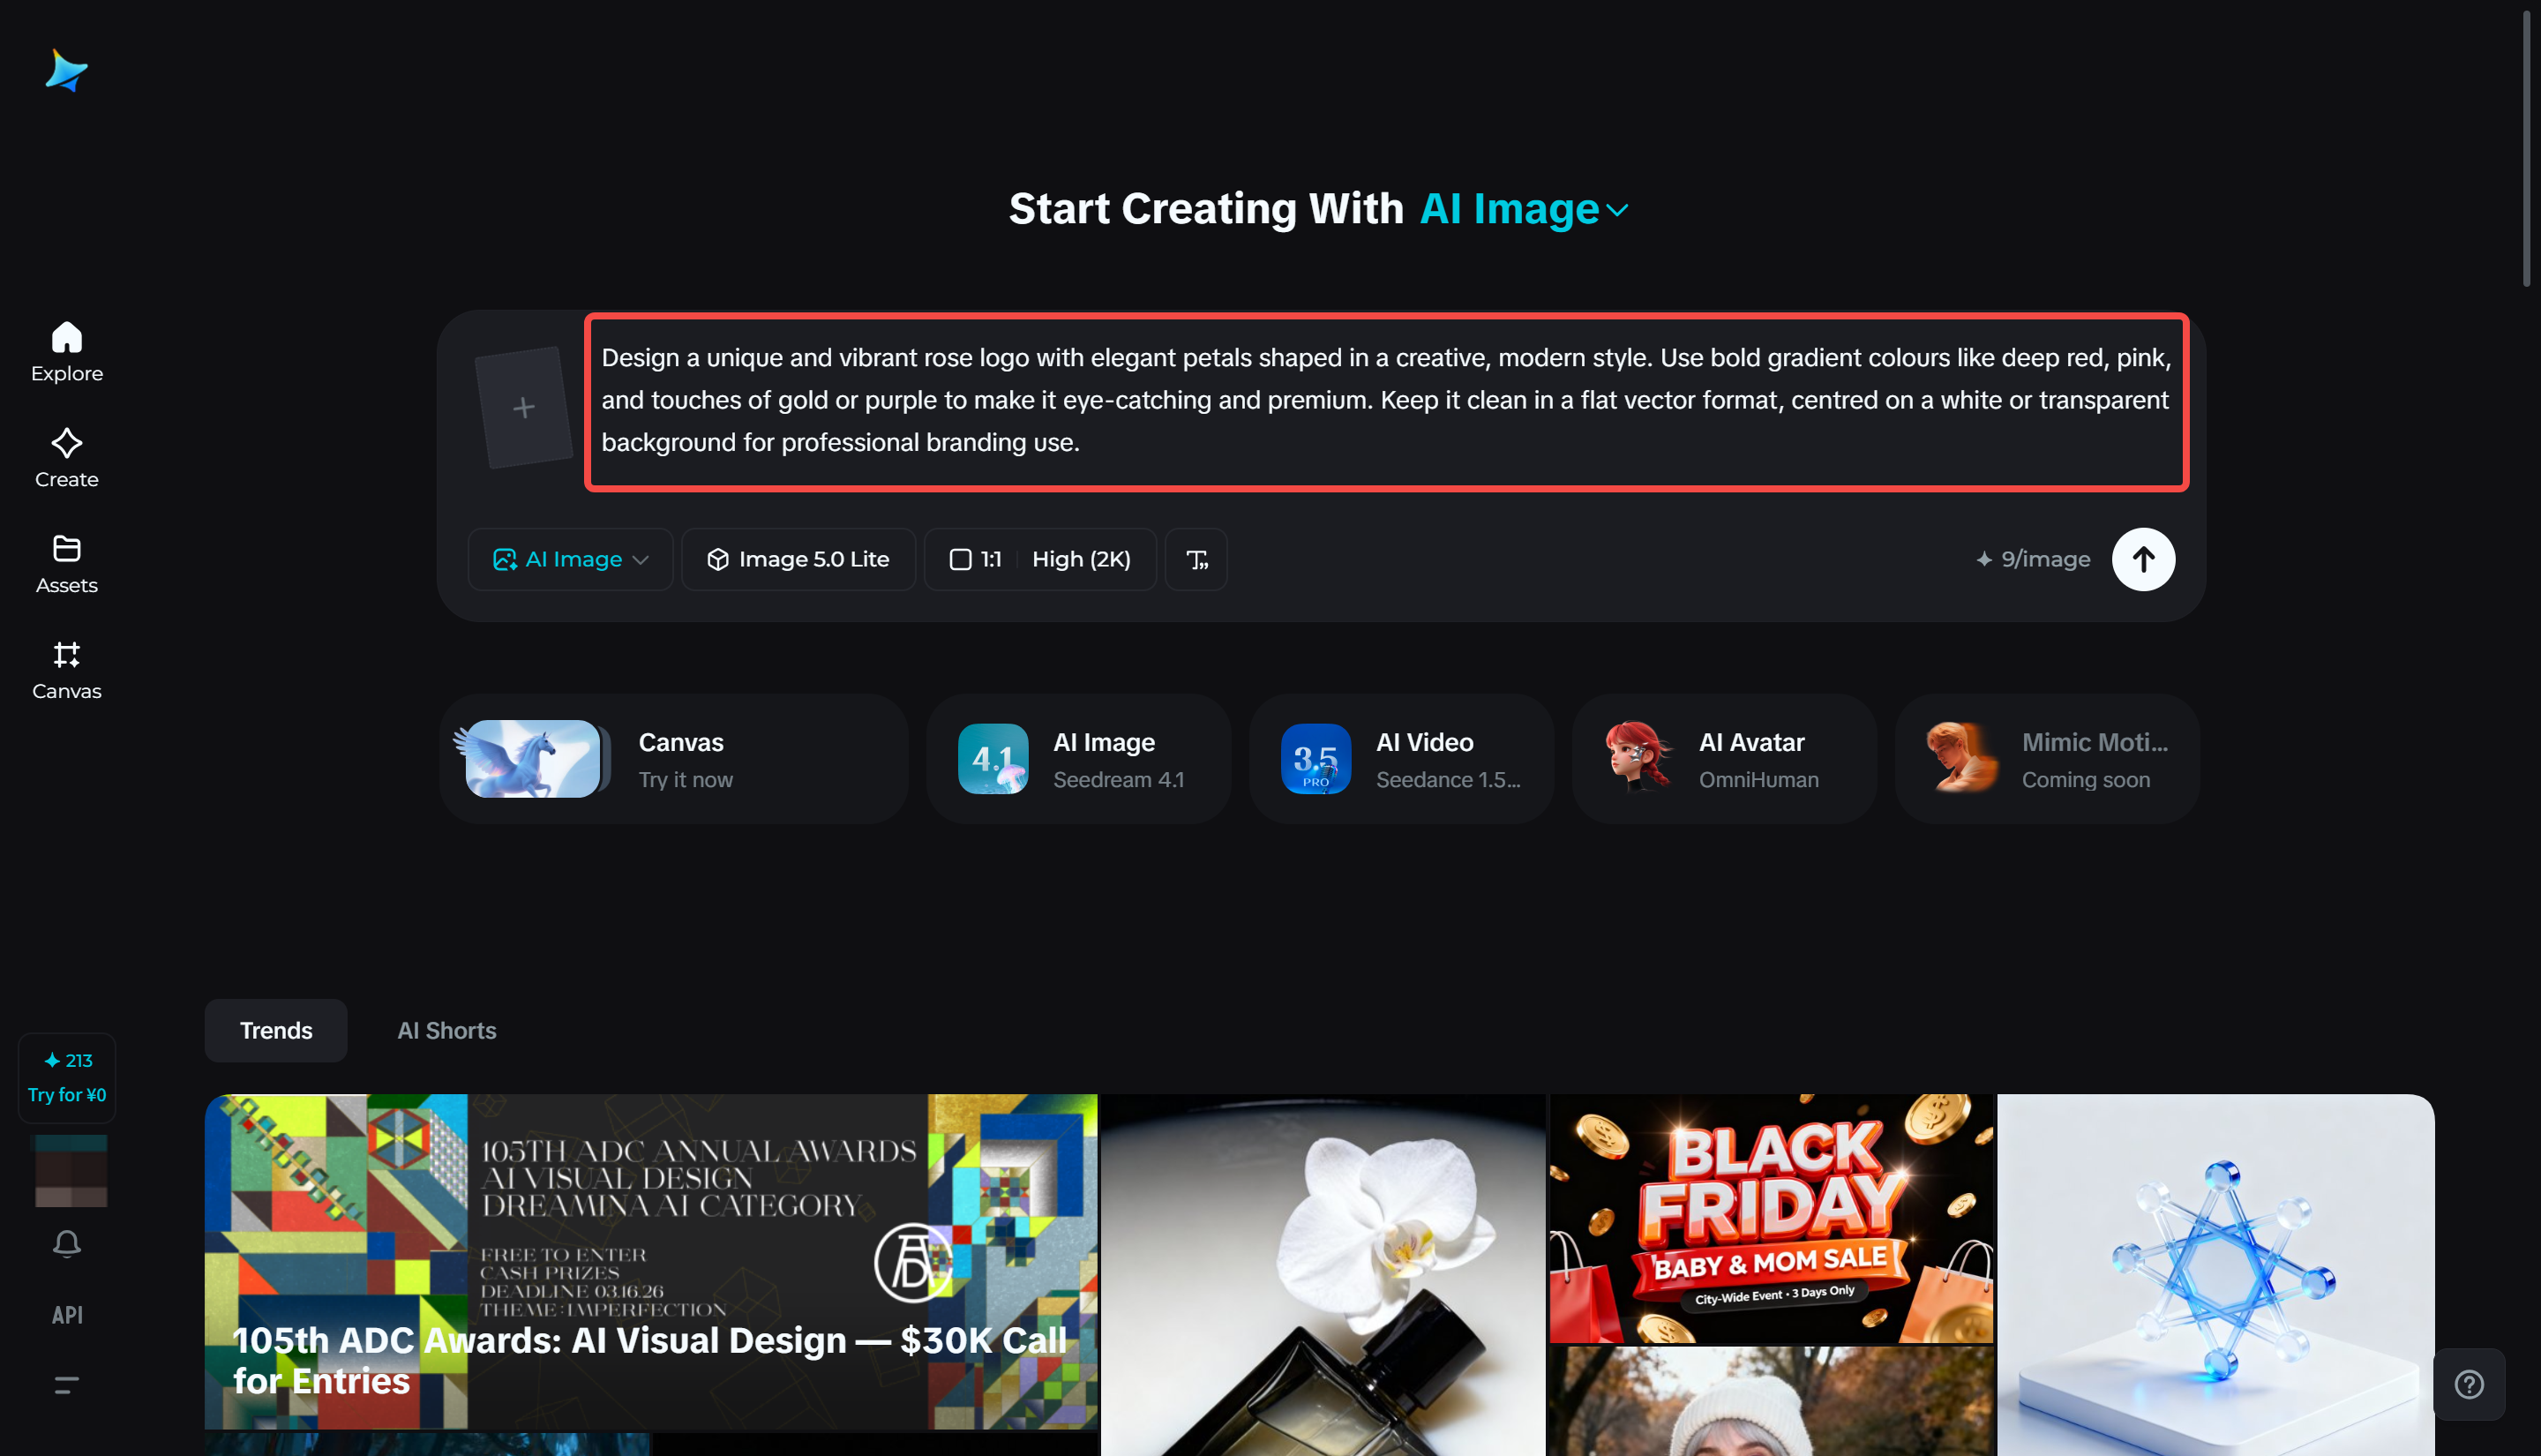Add reference image with plus placeholder
This screenshot has height=1456, width=2541.
click(x=523, y=407)
